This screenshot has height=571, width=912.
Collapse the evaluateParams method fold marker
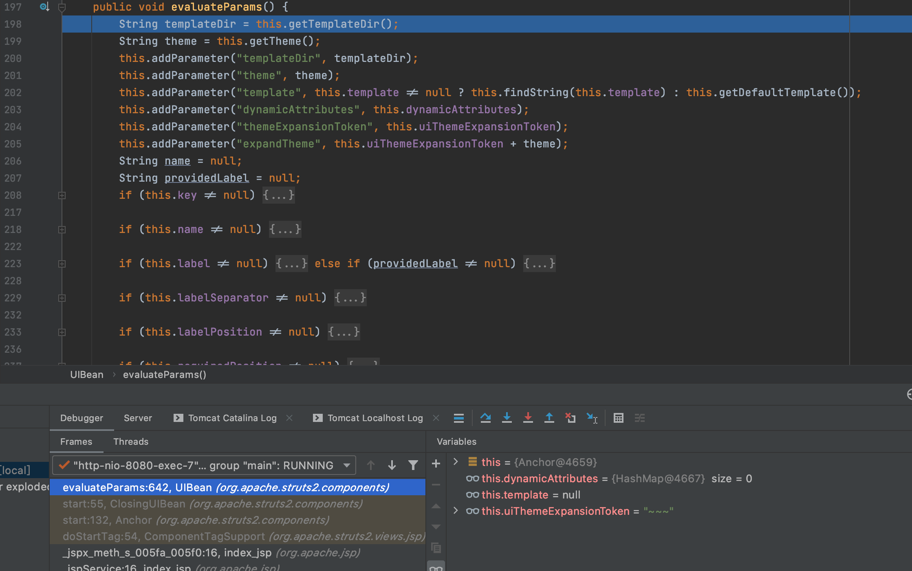pos(62,7)
